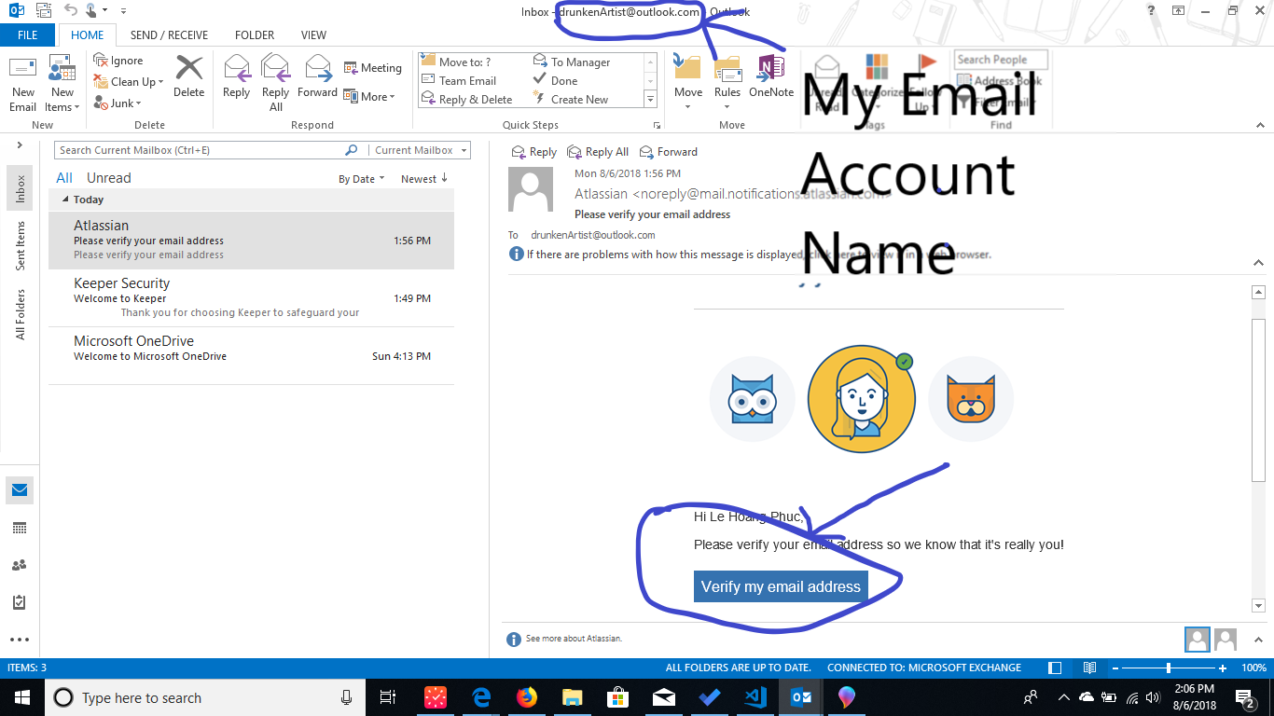Toggle Newest sort order
This screenshot has height=716, width=1274.
coord(424,179)
